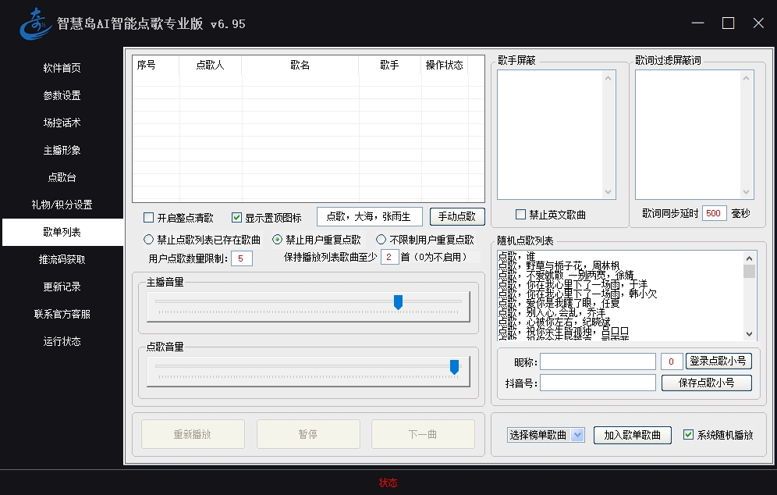Choose 不限制用户重复点歌 radio option
The image size is (777, 495).
pos(381,240)
